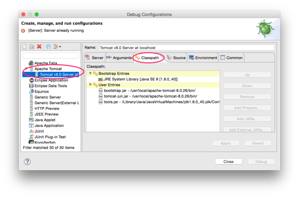Select User Entries row
Image resolution: width=299 pixels, height=197 pixels.
(153, 85)
